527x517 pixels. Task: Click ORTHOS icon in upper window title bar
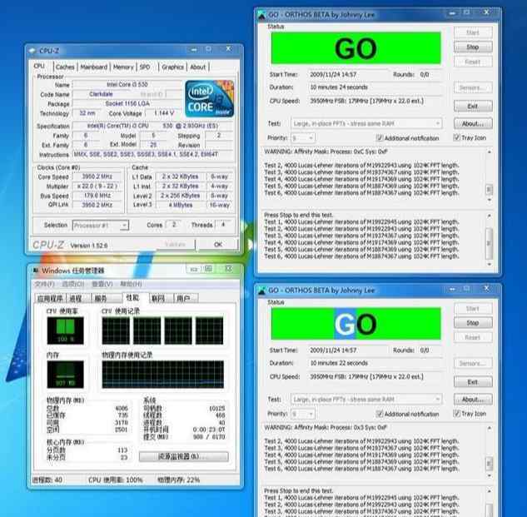click(261, 15)
